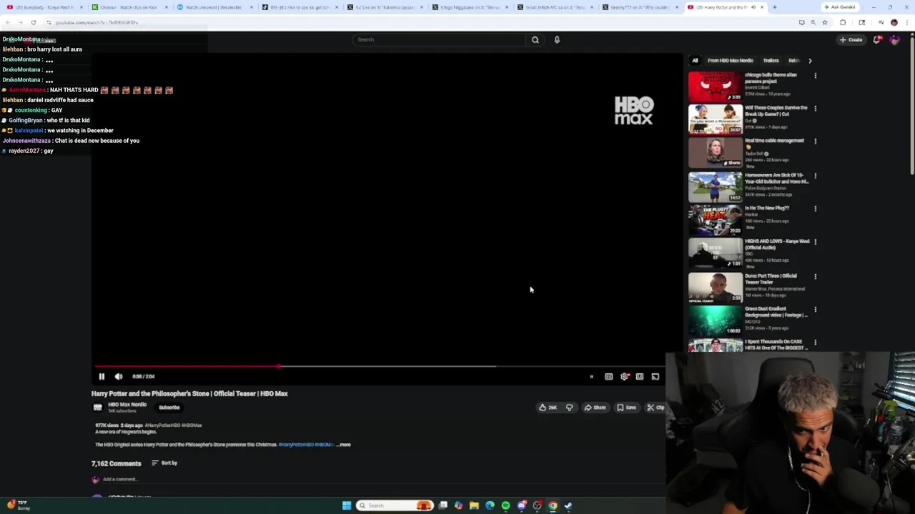Share the Harry Potter teaser
Screen dimensions: 915x514
click(595, 408)
